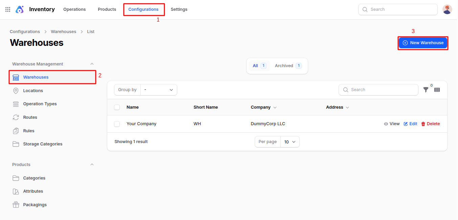Switch to the Archived tab

pos(288,66)
